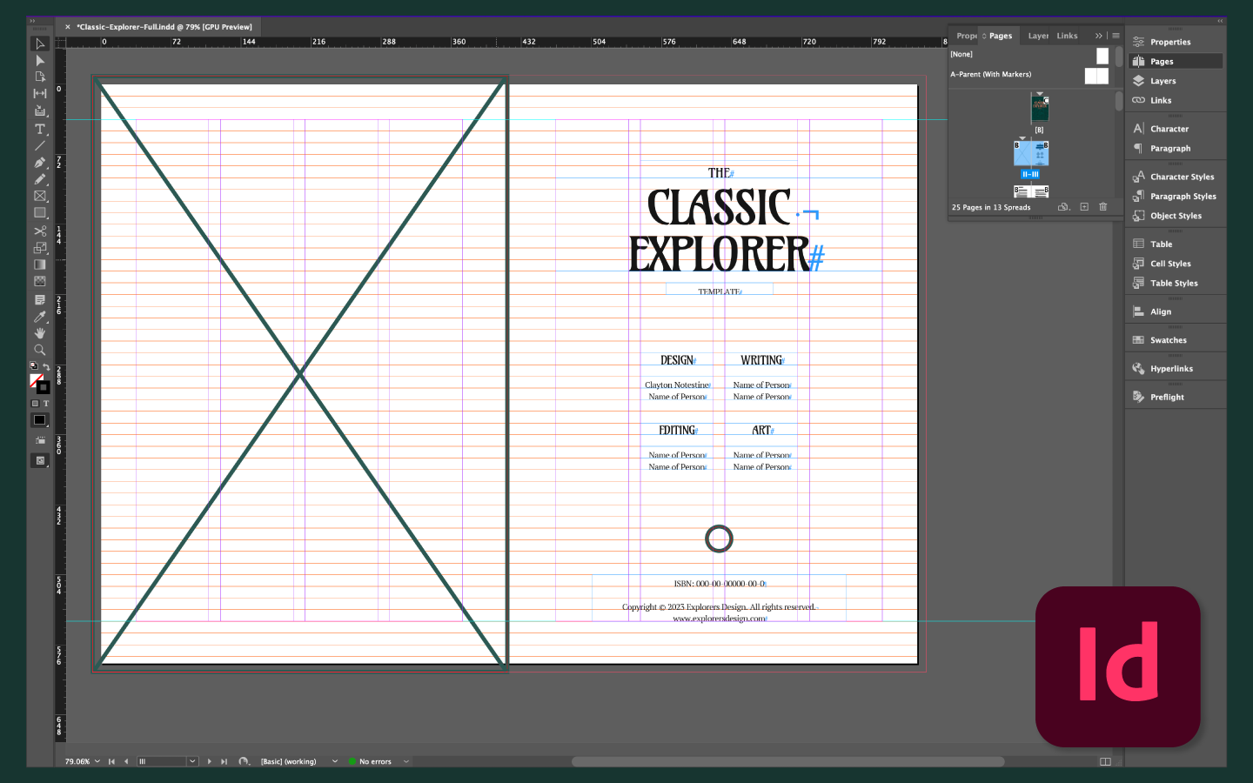Image resolution: width=1253 pixels, height=783 pixels.
Task: Toggle formatting affects text button
Action: point(46,404)
